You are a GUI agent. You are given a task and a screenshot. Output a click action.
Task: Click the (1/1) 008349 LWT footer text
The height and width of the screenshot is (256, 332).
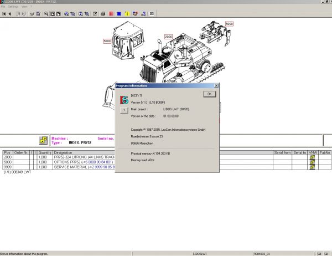tap(17, 172)
